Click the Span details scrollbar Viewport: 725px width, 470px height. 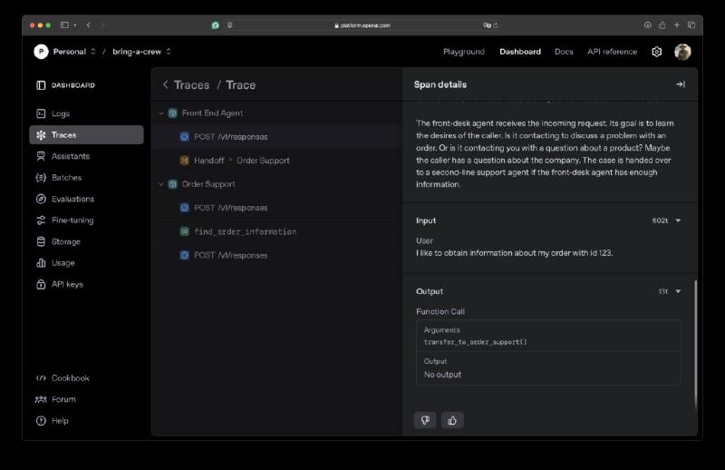pos(695,344)
